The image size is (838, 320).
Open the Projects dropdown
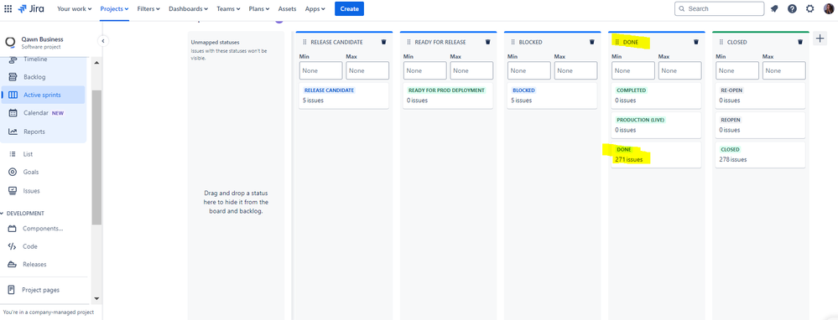pyautogui.click(x=114, y=8)
